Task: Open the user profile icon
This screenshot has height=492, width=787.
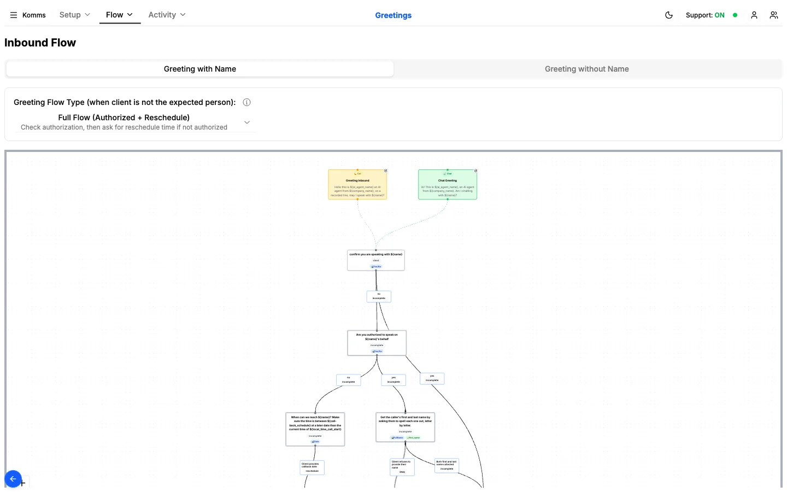Action: click(754, 15)
